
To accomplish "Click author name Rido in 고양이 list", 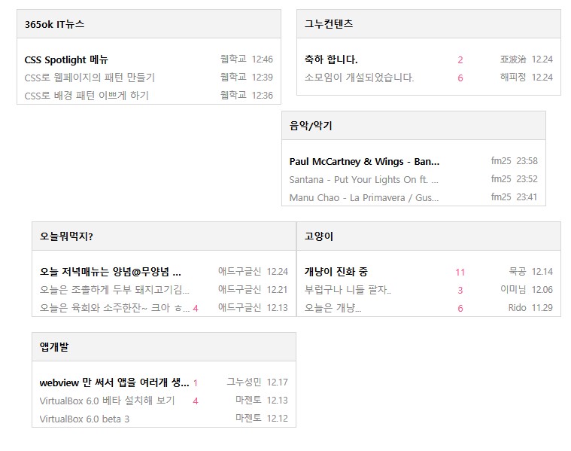I will 517,308.
